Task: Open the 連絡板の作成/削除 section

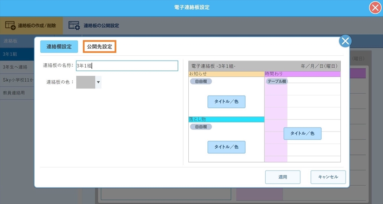Action: point(36,25)
